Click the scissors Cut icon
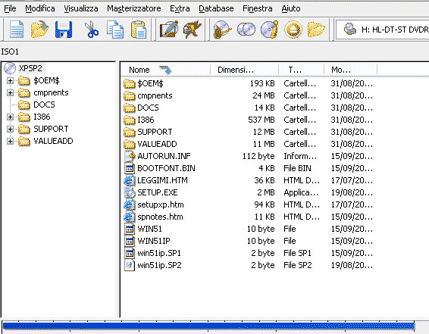Viewport: 429px width, 334px height. click(92, 30)
